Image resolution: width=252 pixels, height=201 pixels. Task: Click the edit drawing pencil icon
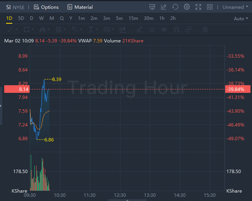click(164, 7)
